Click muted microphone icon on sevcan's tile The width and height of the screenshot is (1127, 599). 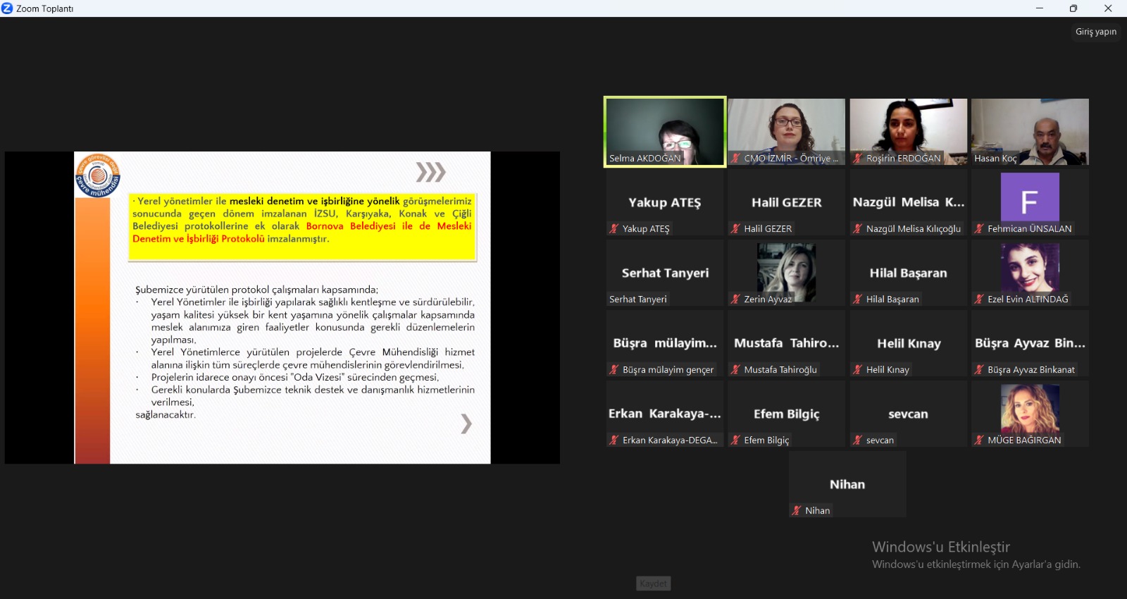857,440
